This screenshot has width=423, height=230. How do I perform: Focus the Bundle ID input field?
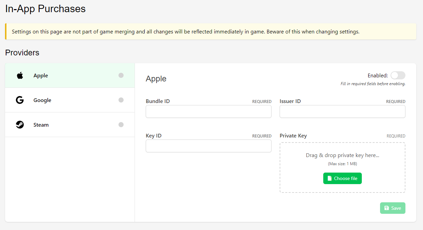208,111
